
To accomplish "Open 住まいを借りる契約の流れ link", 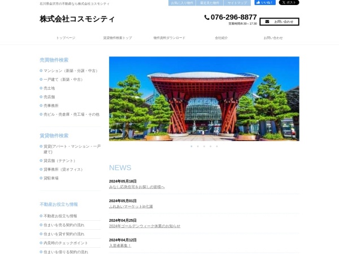I will click(x=66, y=252).
